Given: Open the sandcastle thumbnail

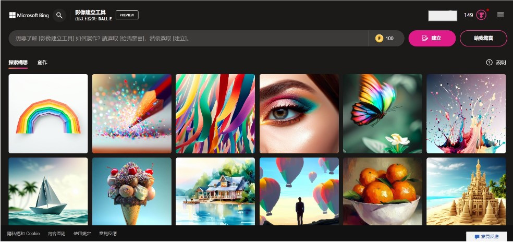Looking at the screenshot, I should (466, 191).
